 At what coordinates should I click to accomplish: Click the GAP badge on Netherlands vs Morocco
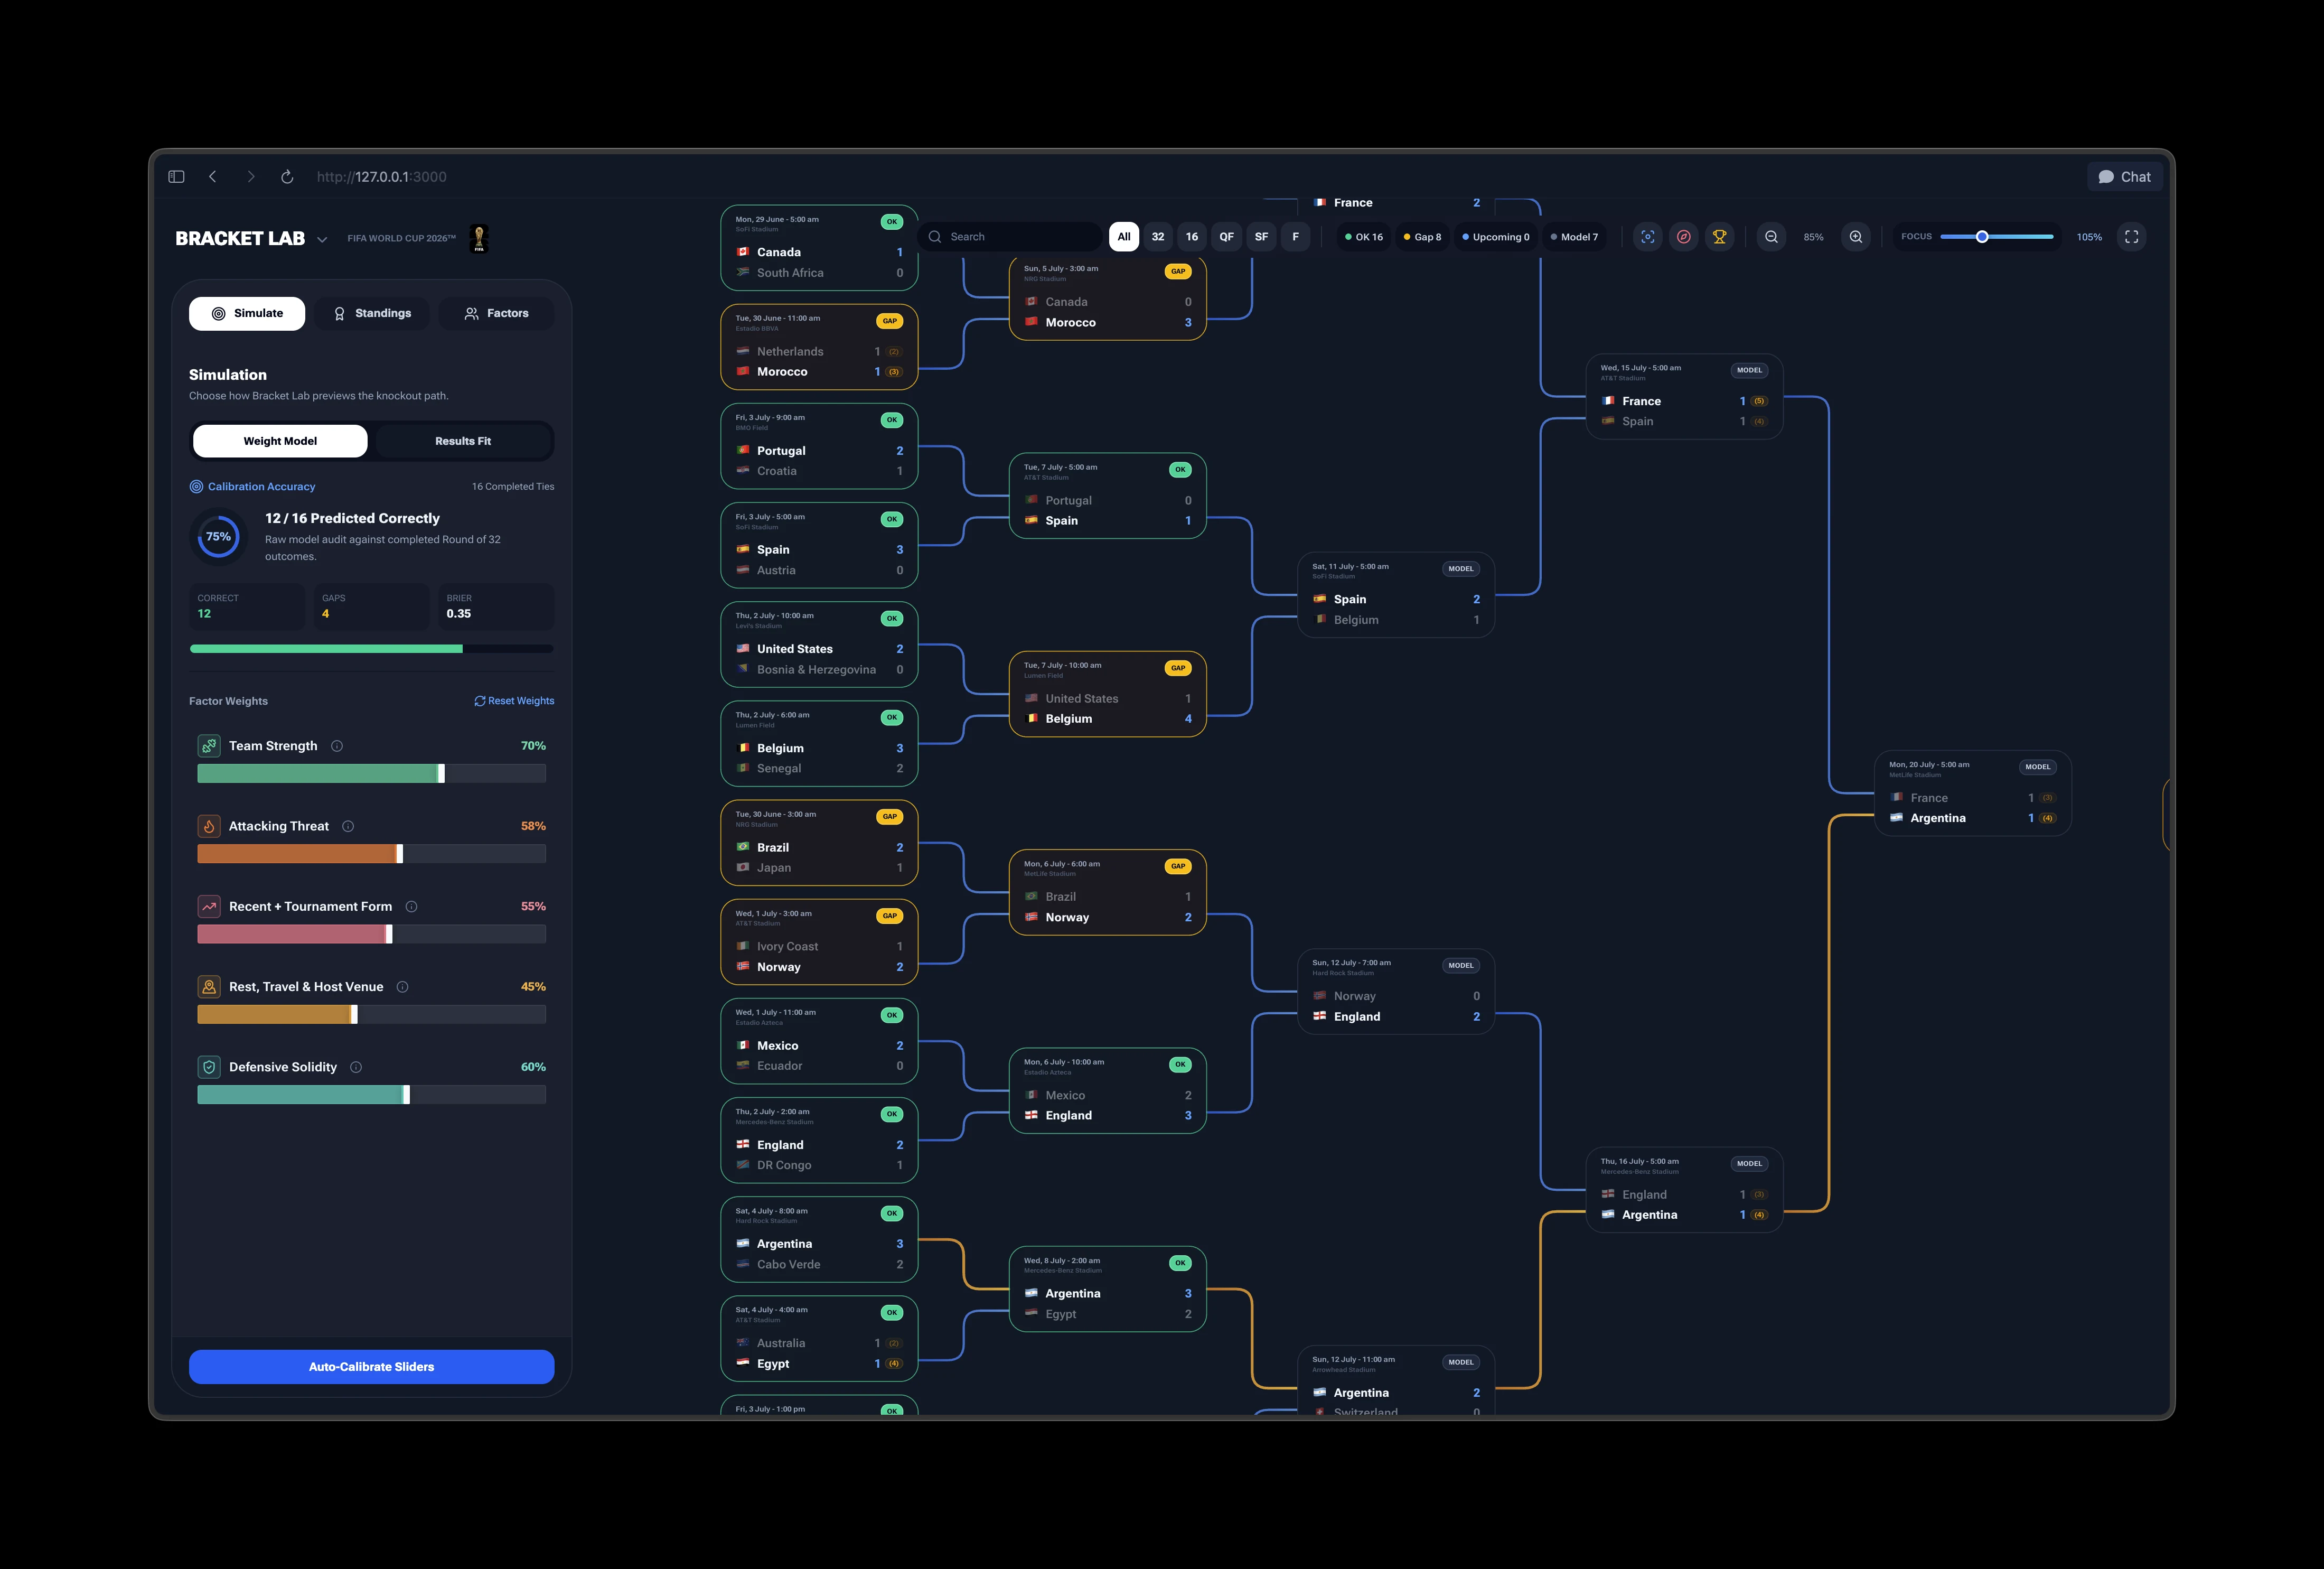(x=889, y=321)
